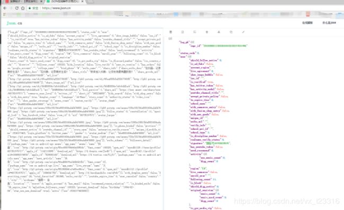The width and height of the screenshot is (344, 210).
Task: Click the green highlighted signature value
Action: pyautogui.click(x=218, y=143)
